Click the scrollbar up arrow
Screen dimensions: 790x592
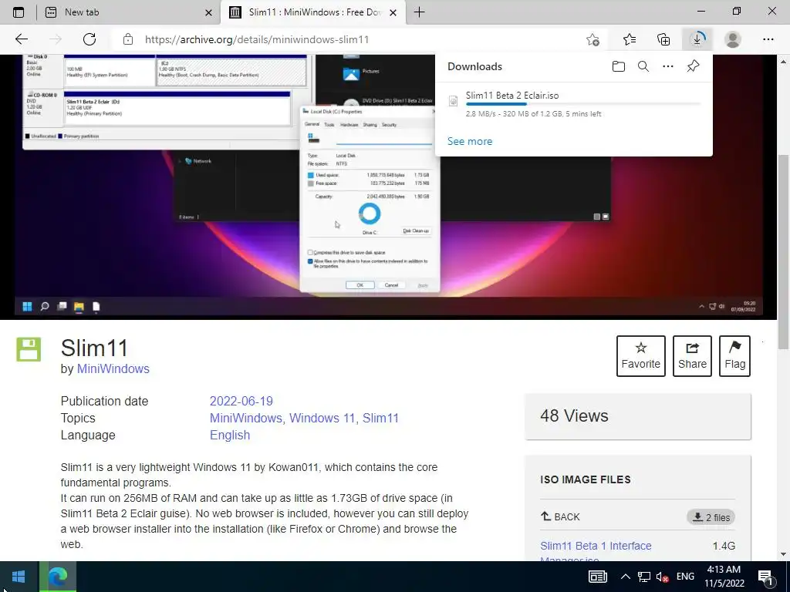783,62
